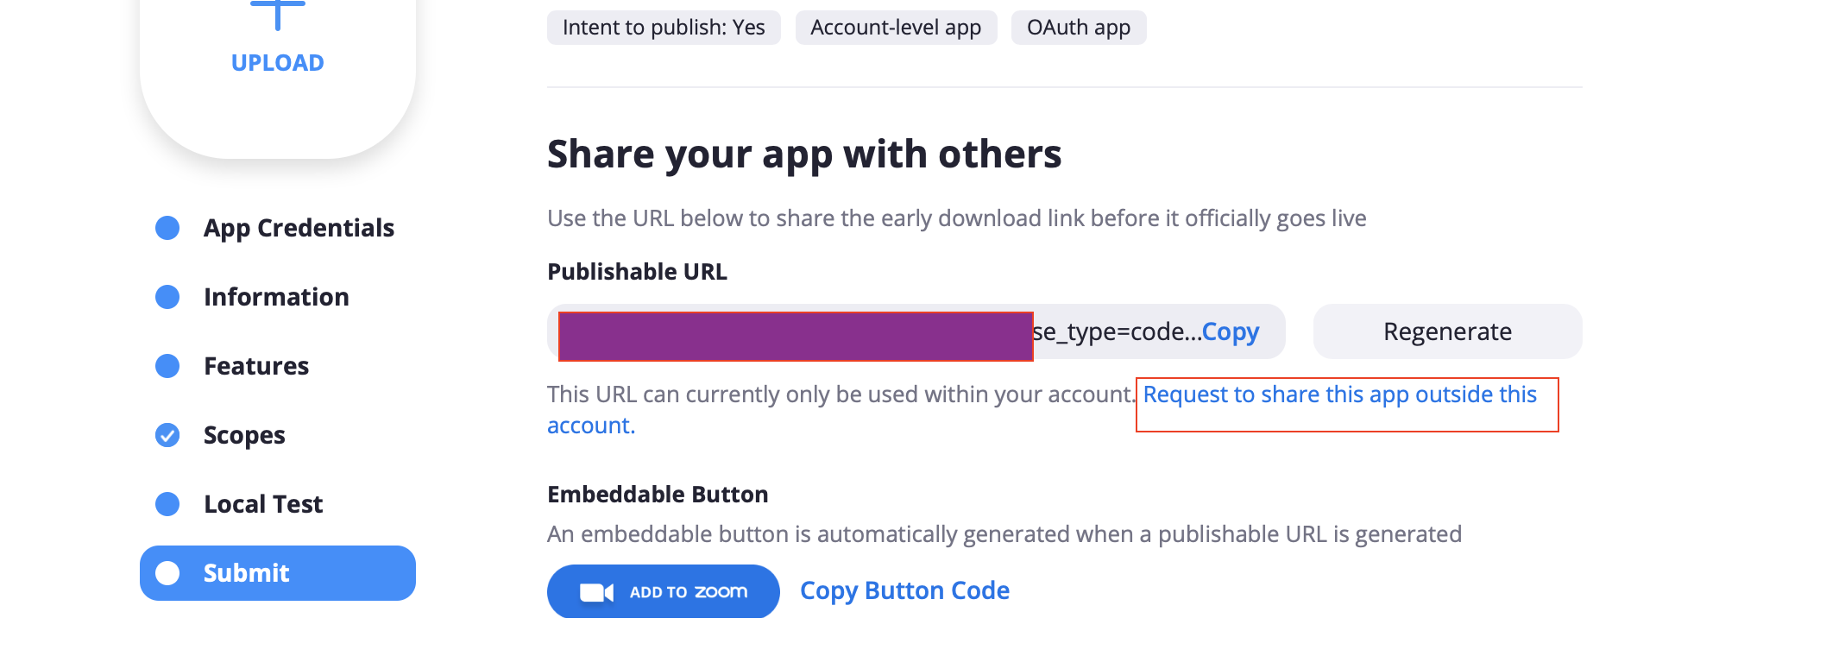
Task: Copy the publishable URL
Action: (1230, 331)
